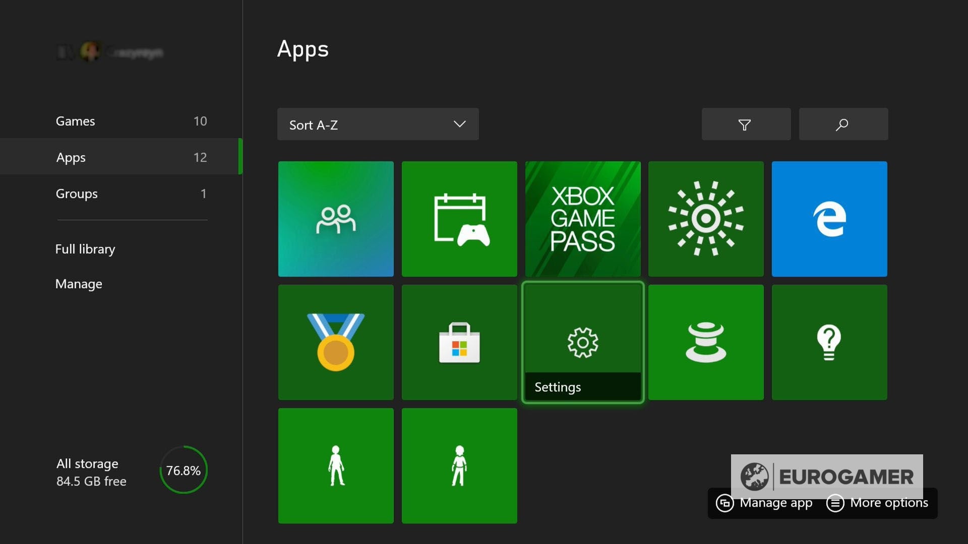Viewport: 968px width, 544px height.
Task: Click the 76.8% storage ring indicator
Action: click(x=183, y=470)
